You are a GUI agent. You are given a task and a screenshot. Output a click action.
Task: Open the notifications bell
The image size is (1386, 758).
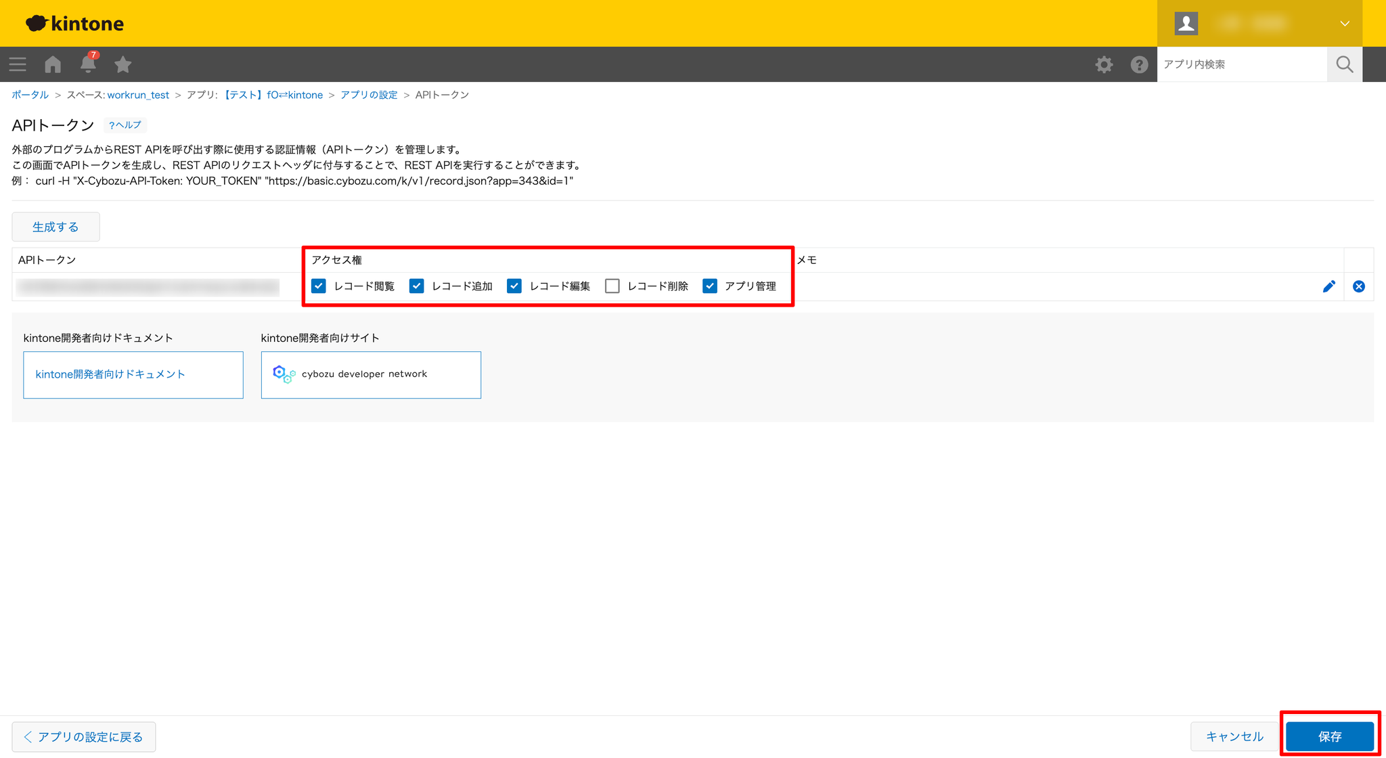(x=88, y=64)
